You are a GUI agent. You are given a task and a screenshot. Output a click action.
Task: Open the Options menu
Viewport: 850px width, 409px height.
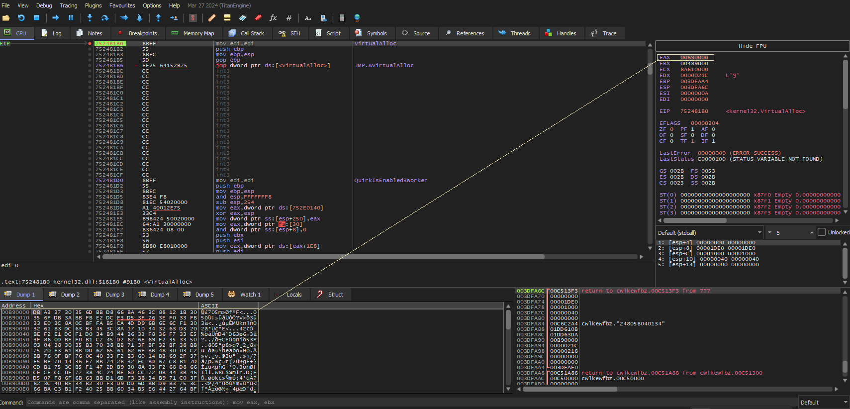[152, 5]
